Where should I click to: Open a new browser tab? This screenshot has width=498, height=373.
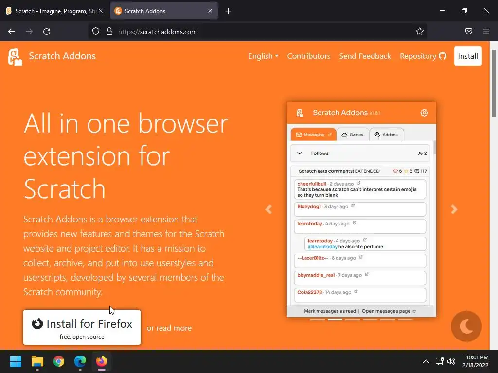tap(229, 11)
